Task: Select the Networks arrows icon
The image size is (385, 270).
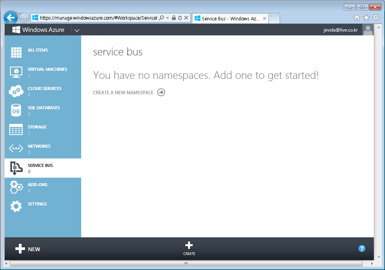Action: coord(16,148)
